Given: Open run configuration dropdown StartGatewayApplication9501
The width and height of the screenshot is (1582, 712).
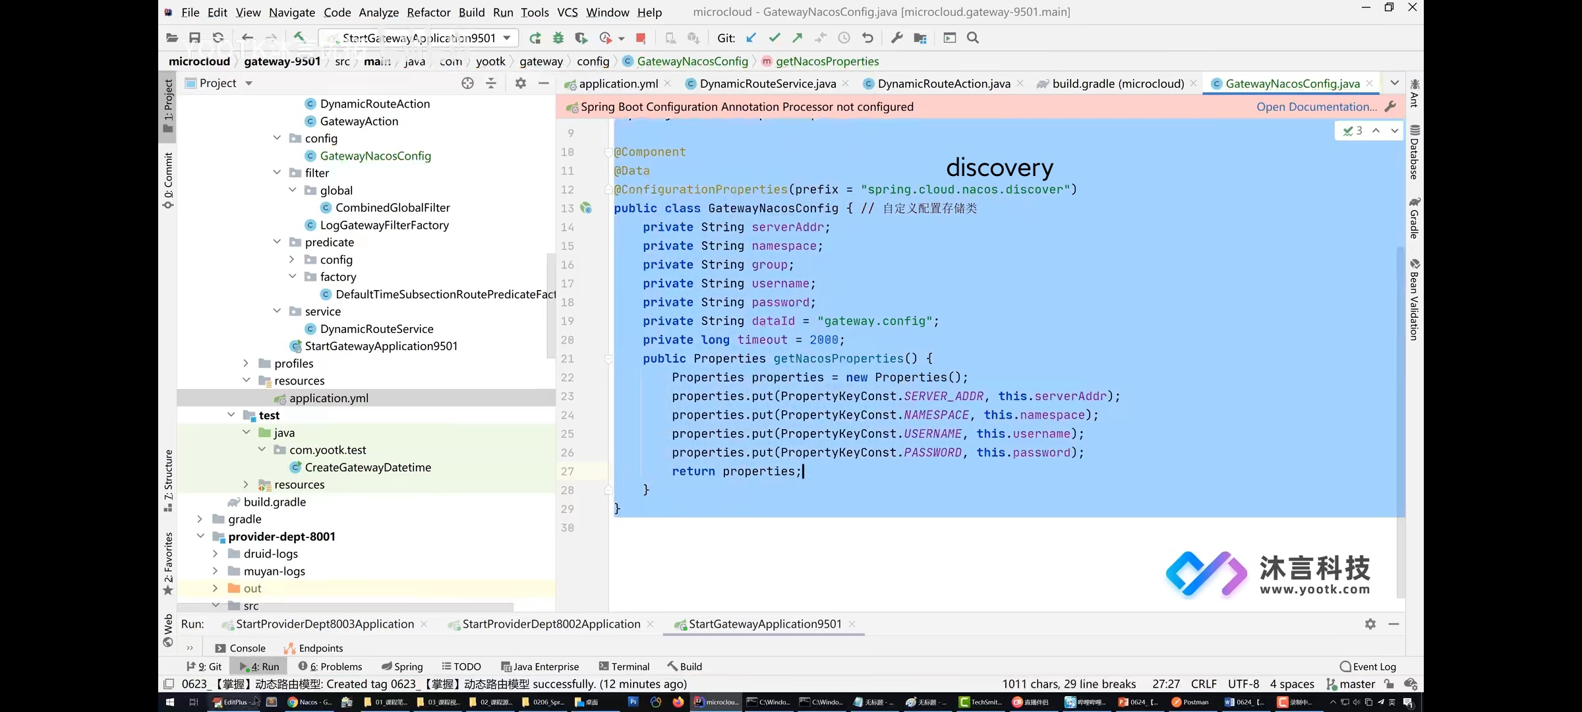Looking at the screenshot, I should [x=418, y=38].
